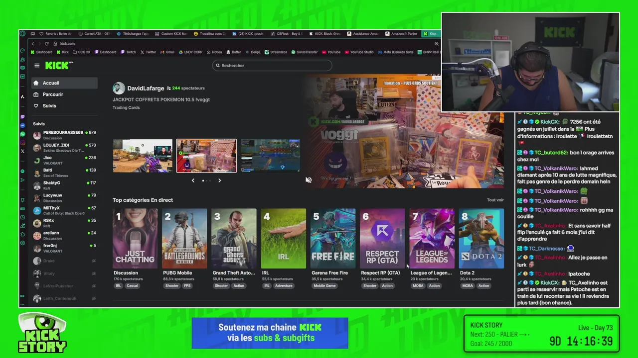Open Parcourir in Kick sidebar
This screenshot has width=638, height=358.
pos(64,94)
